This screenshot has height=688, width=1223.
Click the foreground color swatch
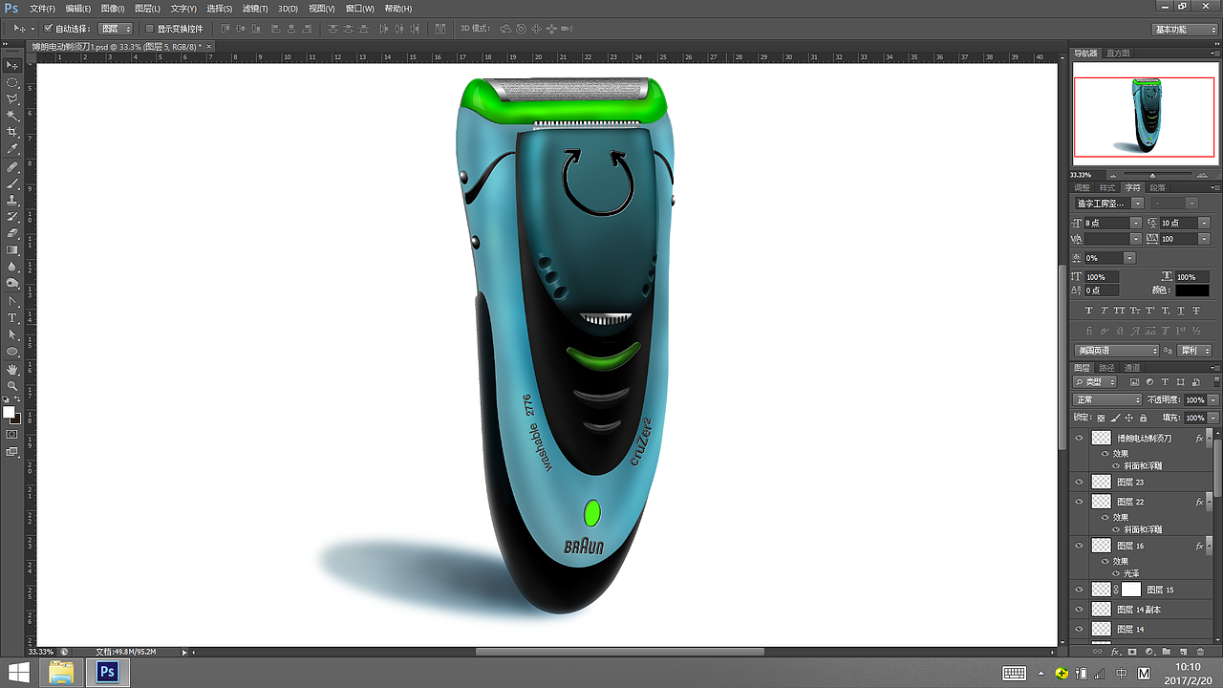[x=9, y=412]
